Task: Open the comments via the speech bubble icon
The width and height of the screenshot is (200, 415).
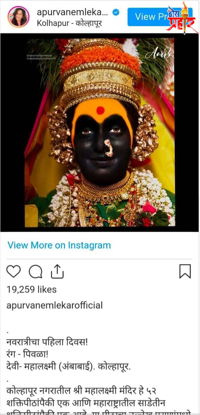Action: [x=36, y=271]
